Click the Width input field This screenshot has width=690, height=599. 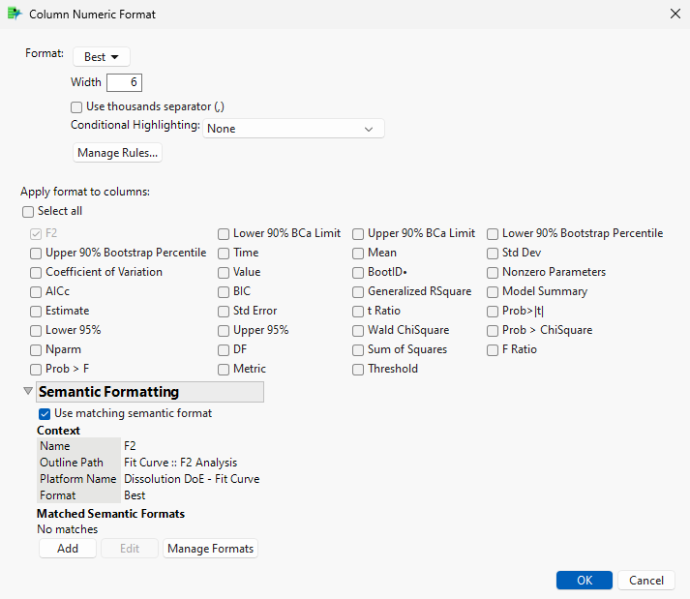[124, 83]
